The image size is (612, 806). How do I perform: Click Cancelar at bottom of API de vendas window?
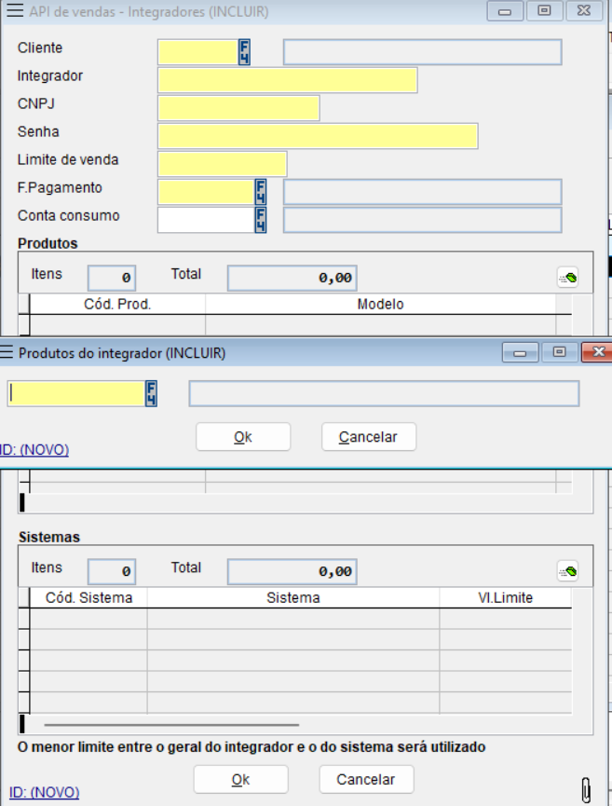point(366,779)
